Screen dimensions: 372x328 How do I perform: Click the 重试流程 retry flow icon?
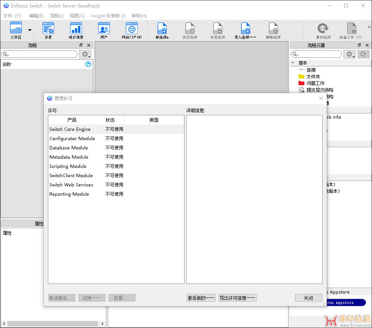[323, 30]
